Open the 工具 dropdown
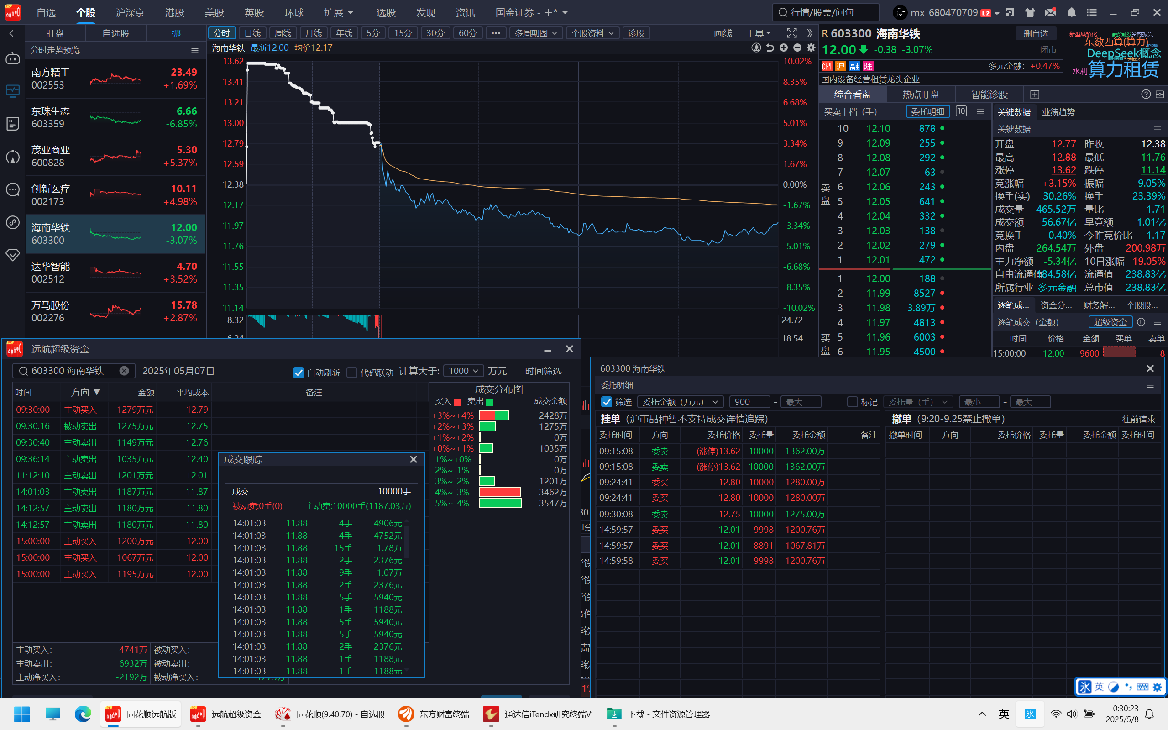Image resolution: width=1168 pixels, height=730 pixels. click(x=758, y=33)
